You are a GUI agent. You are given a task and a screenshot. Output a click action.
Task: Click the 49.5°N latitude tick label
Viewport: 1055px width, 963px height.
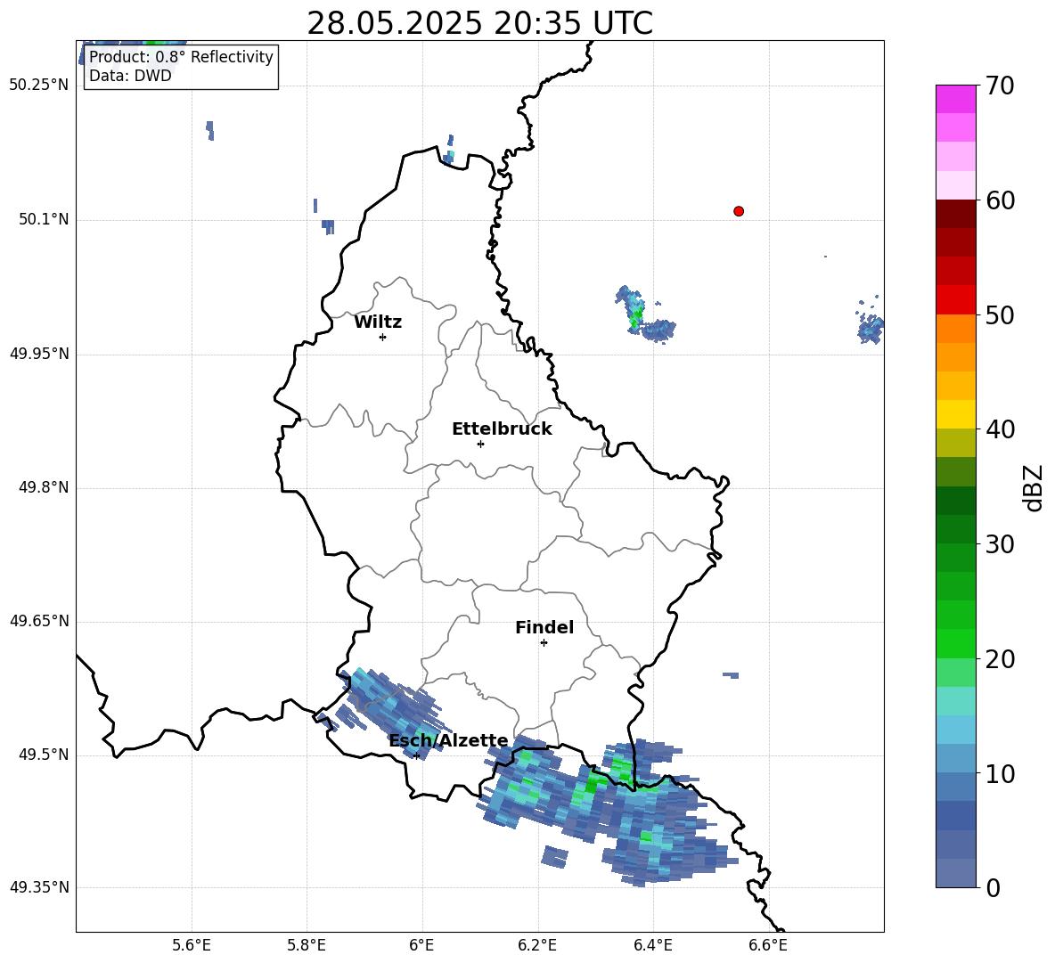44,755
